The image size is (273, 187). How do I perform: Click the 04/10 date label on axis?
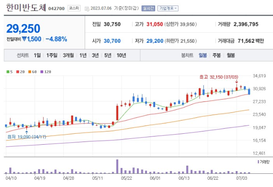(x=11, y=178)
